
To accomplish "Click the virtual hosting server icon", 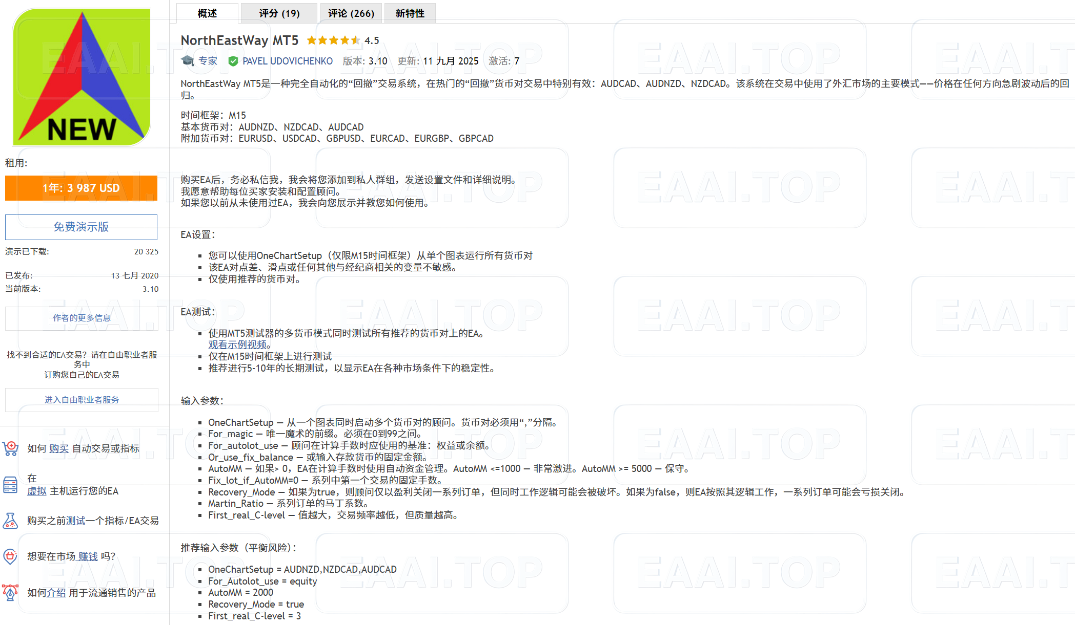I will point(11,484).
